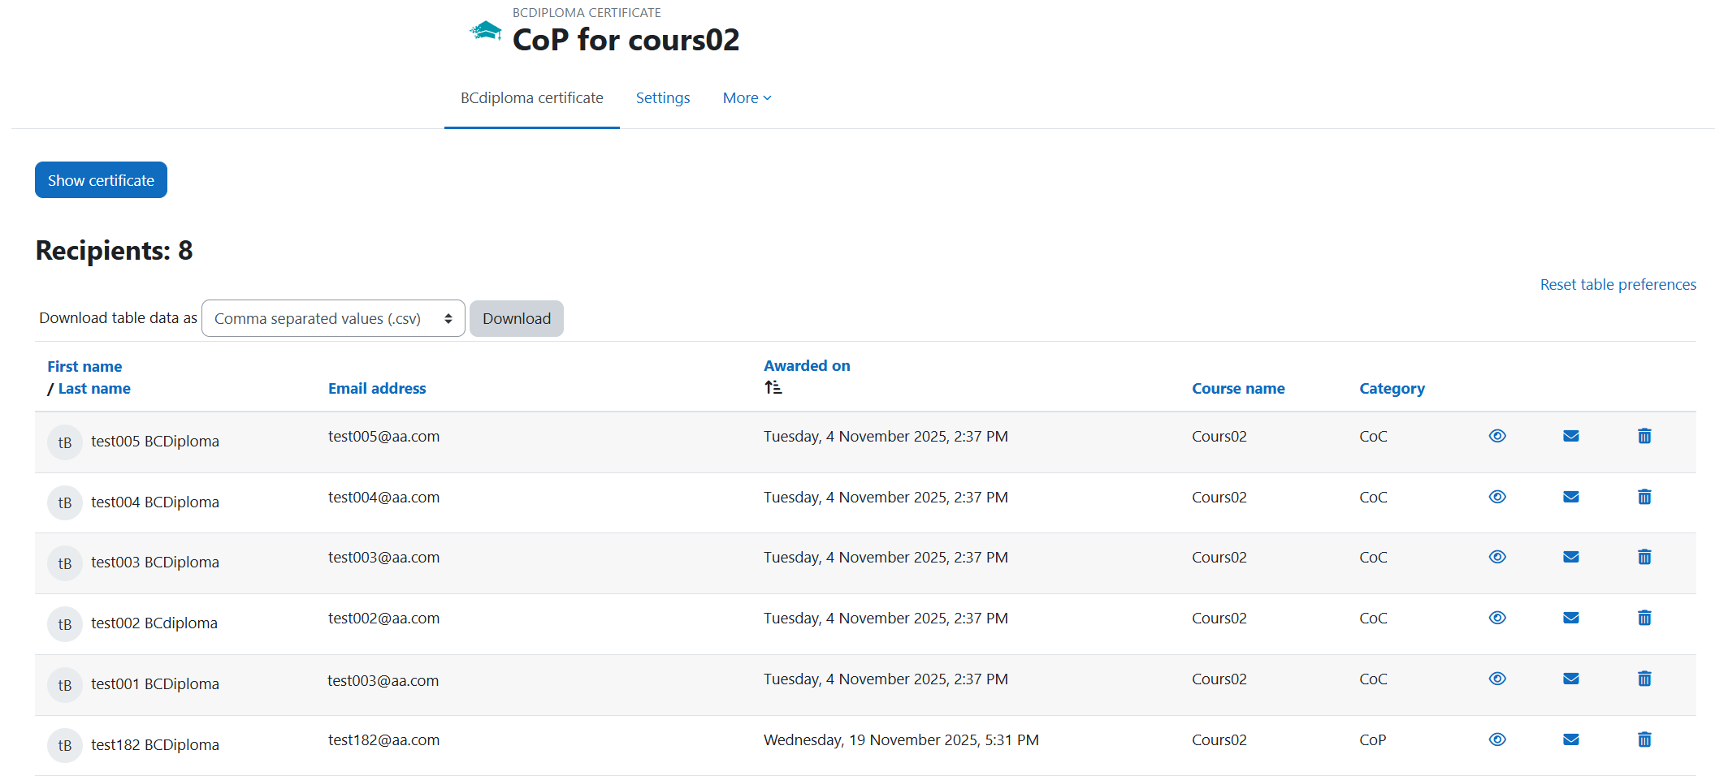This screenshot has height=776, width=1715.
Task: Delete test182 BCDiploma certificate with trash icon
Action: tap(1644, 739)
